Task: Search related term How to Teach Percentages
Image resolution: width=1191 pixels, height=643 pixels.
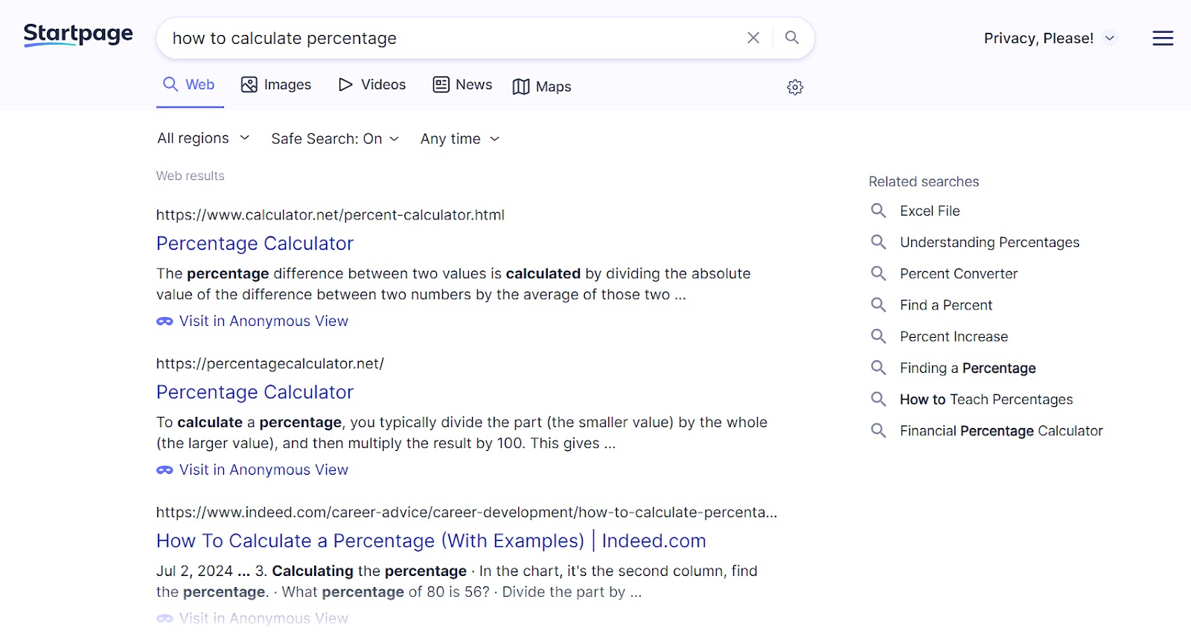Action: point(986,400)
